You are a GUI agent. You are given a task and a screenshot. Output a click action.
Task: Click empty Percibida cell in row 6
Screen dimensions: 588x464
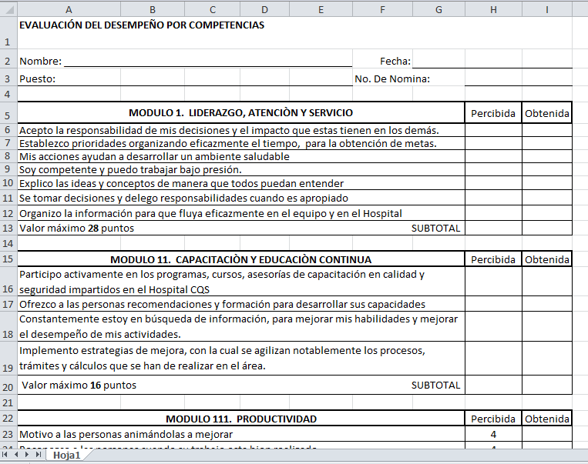[493, 130]
